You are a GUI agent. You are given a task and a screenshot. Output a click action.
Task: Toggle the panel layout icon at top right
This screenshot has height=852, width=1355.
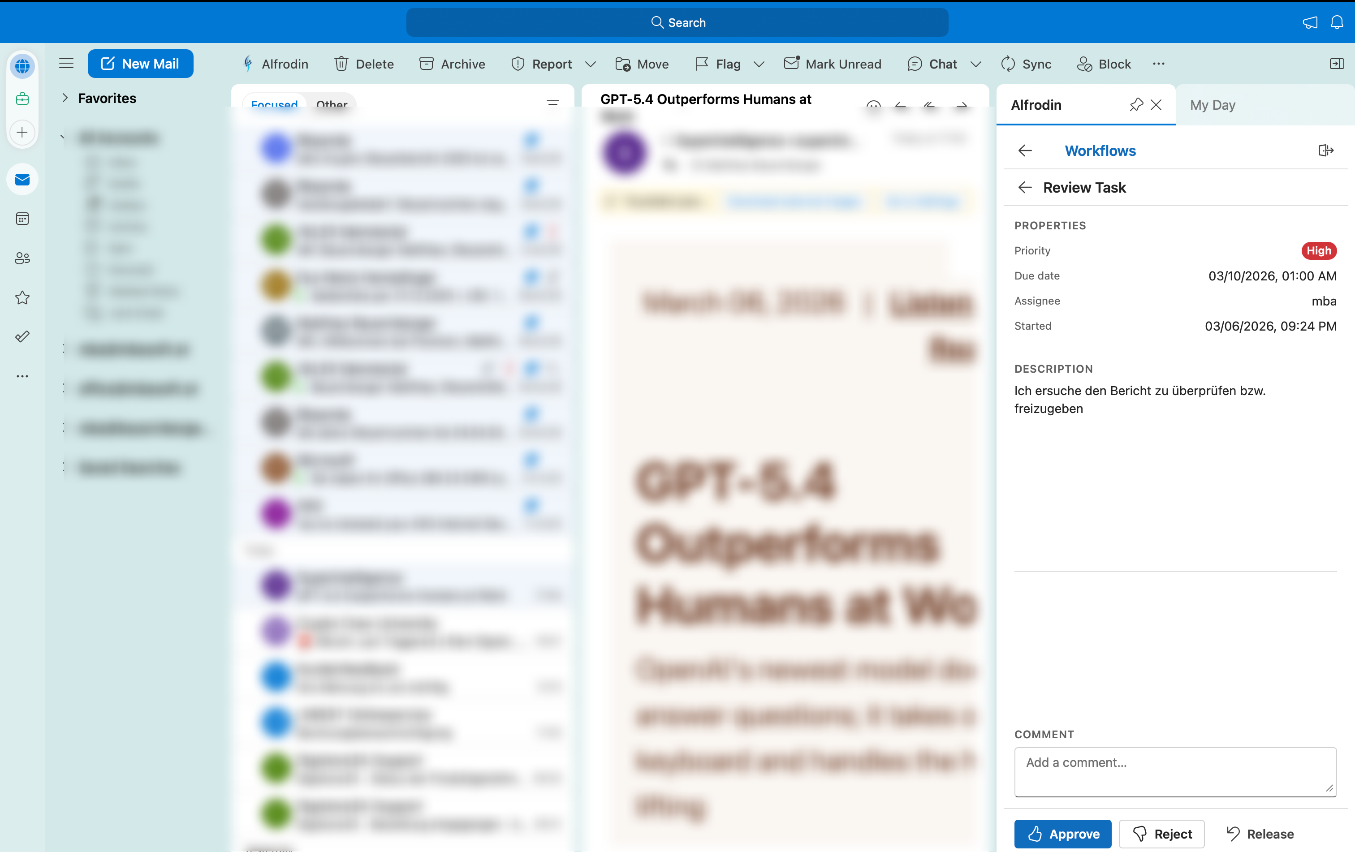click(x=1337, y=64)
